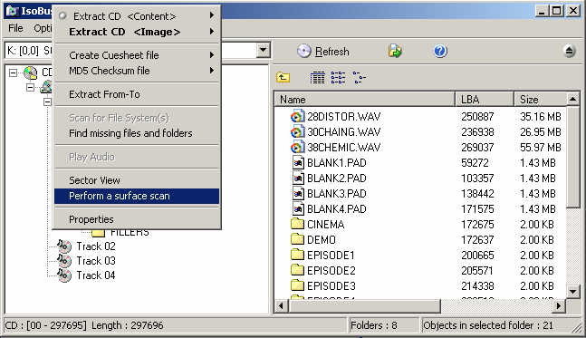This screenshot has width=586, height=338.
Task: Click the eject drive icon
Action: (x=569, y=51)
